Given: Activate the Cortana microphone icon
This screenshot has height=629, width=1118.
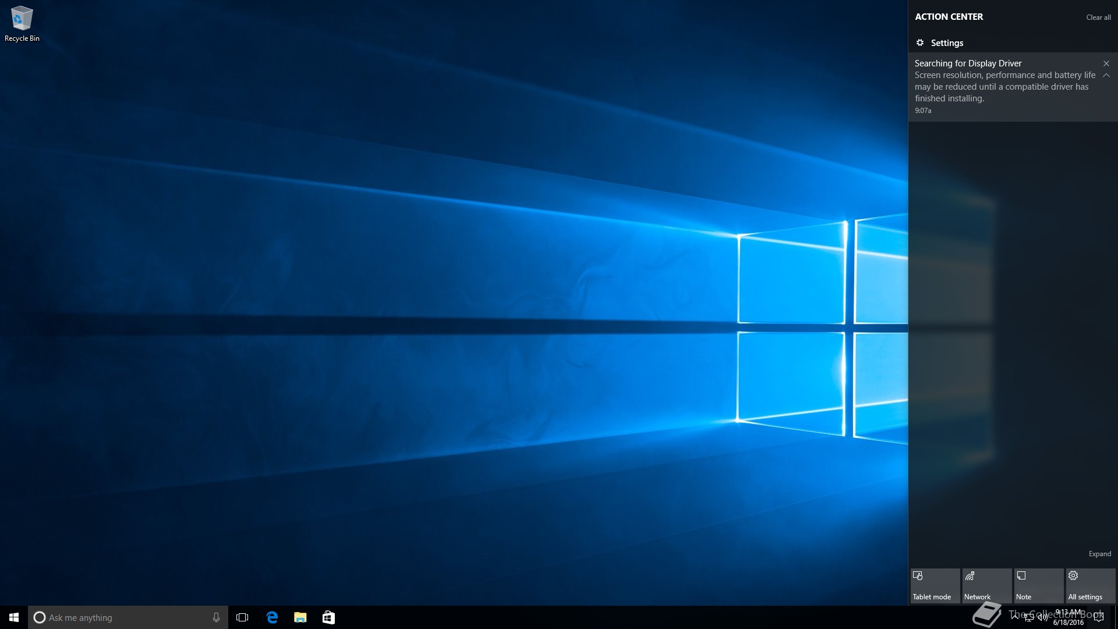Looking at the screenshot, I should pos(216,617).
